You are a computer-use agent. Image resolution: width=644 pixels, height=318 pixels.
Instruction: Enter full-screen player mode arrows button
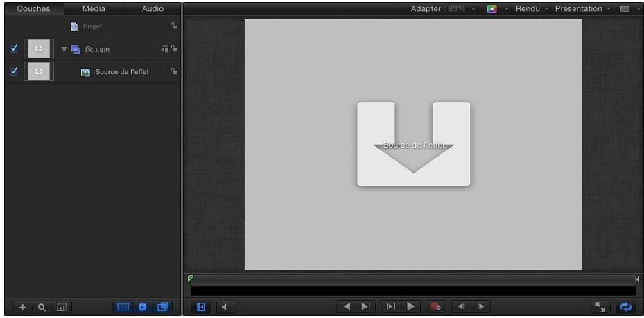pyautogui.click(x=600, y=307)
